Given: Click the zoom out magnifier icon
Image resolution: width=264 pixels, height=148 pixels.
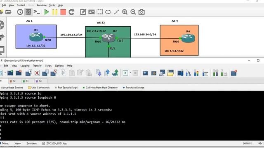Looking at the screenshot, I should [x=133, y=12].
